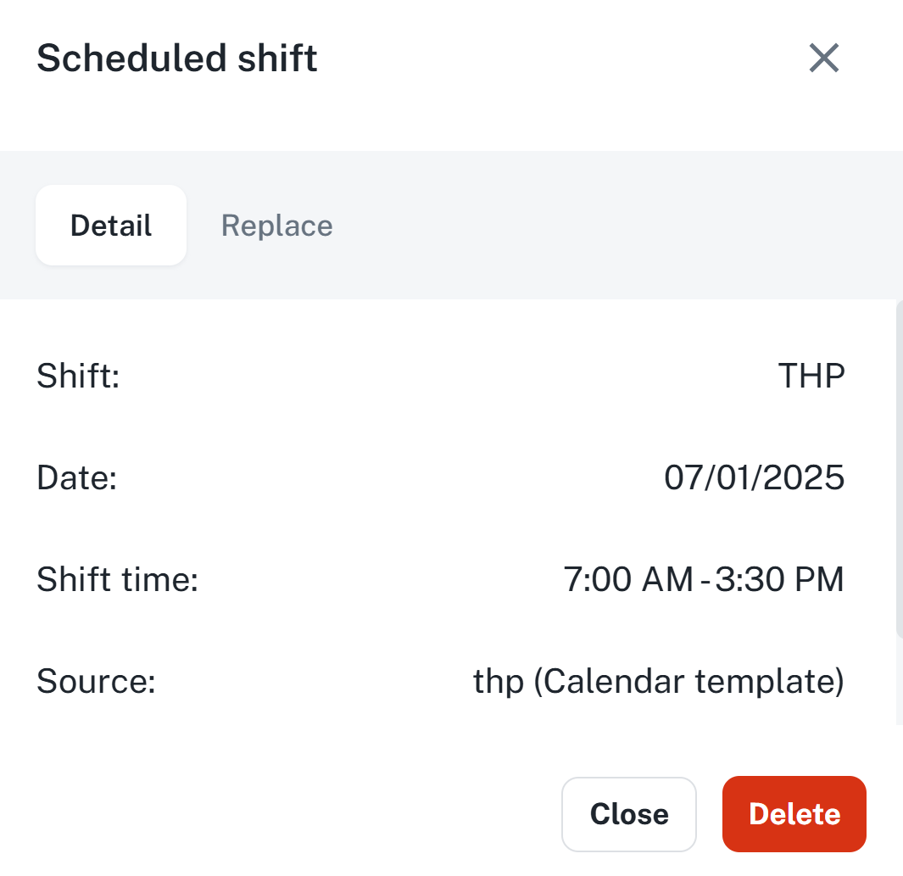Dismiss the dialog with the X icon
The image size is (903, 876).
pyautogui.click(x=823, y=59)
